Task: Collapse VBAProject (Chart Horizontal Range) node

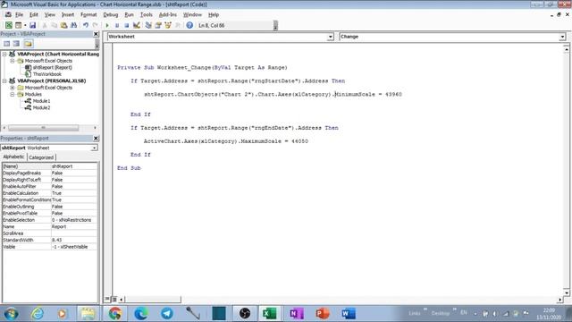Action: (x=4, y=54)
